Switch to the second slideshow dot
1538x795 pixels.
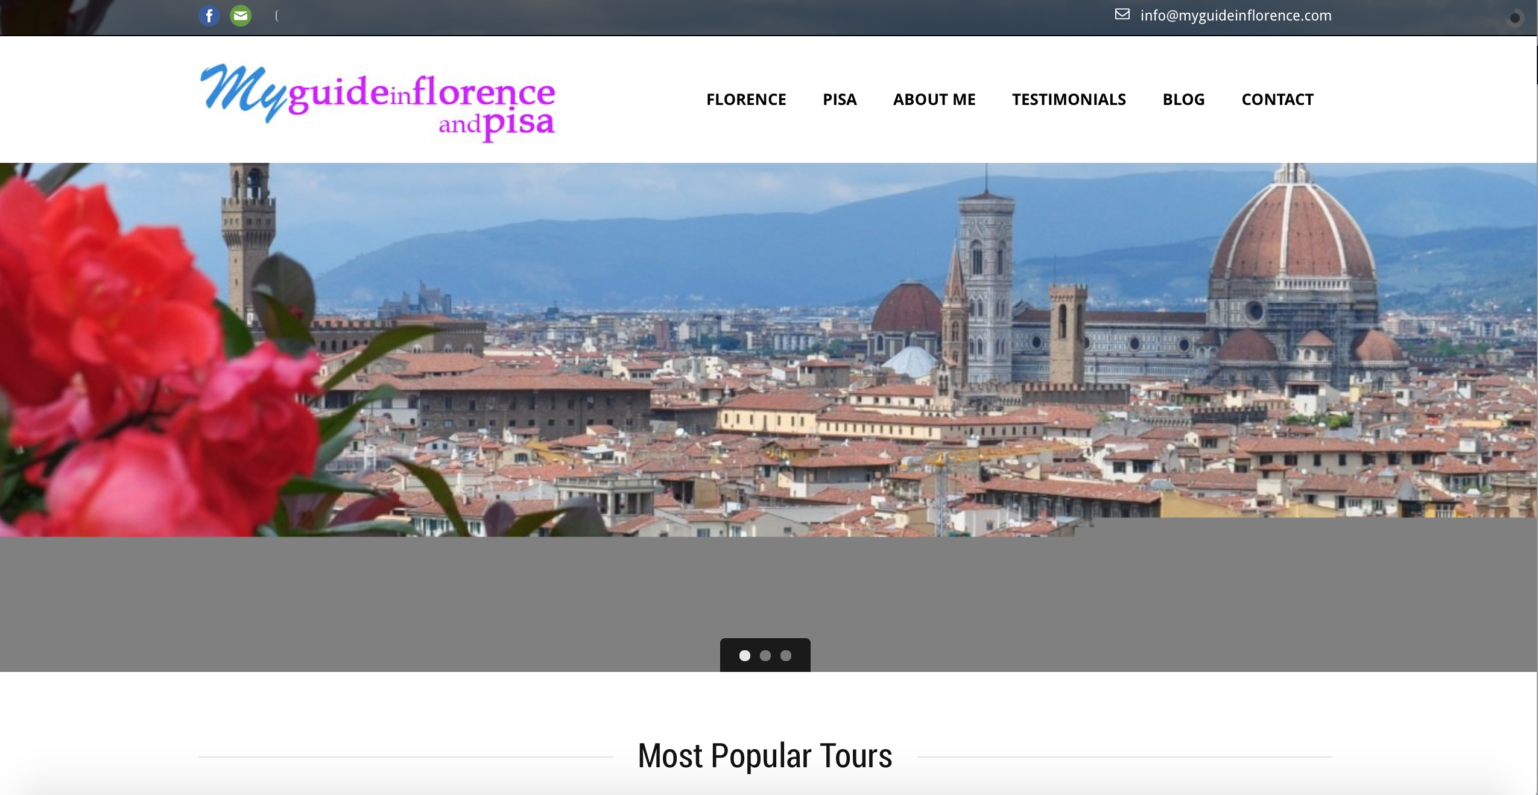(x=765, y=656)
